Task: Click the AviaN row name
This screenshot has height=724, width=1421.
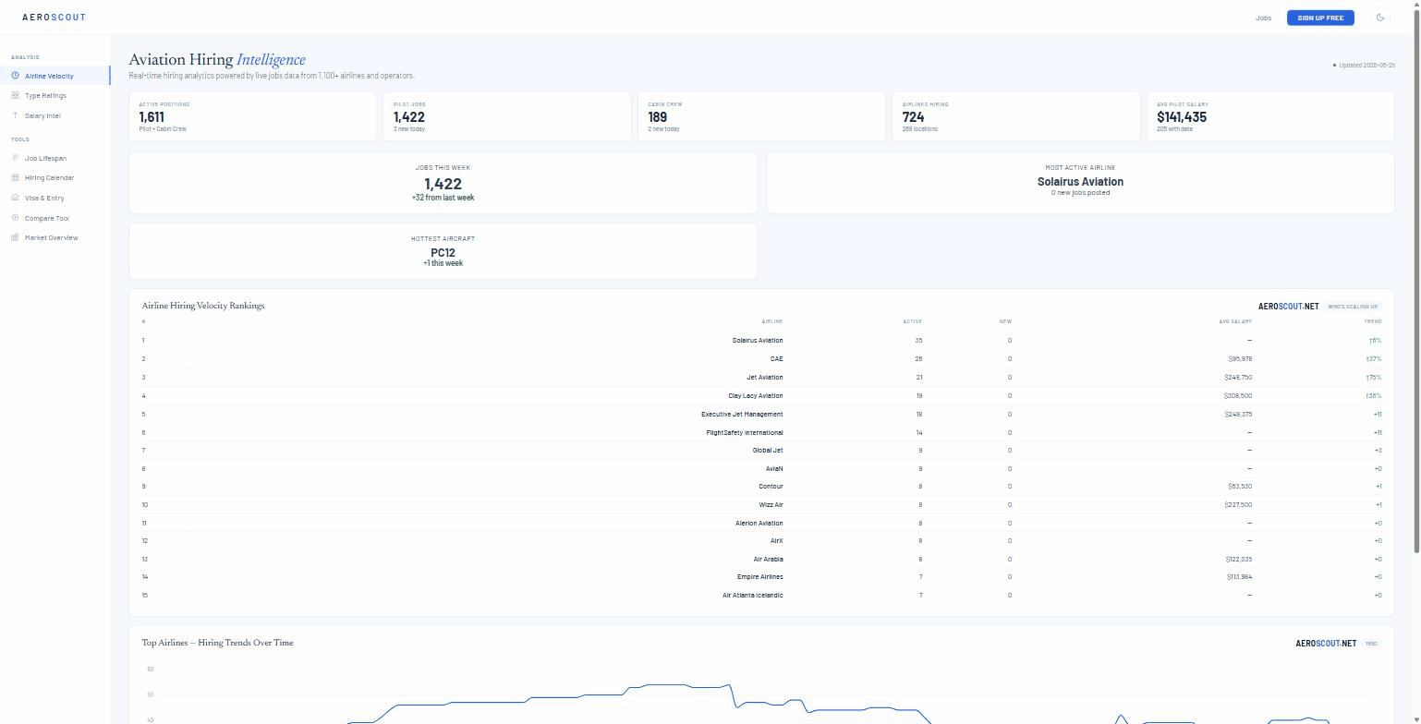Action: point(774,468)
